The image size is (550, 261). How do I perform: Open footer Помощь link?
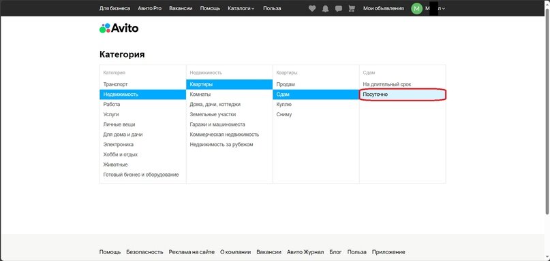(x=110, y=252)
